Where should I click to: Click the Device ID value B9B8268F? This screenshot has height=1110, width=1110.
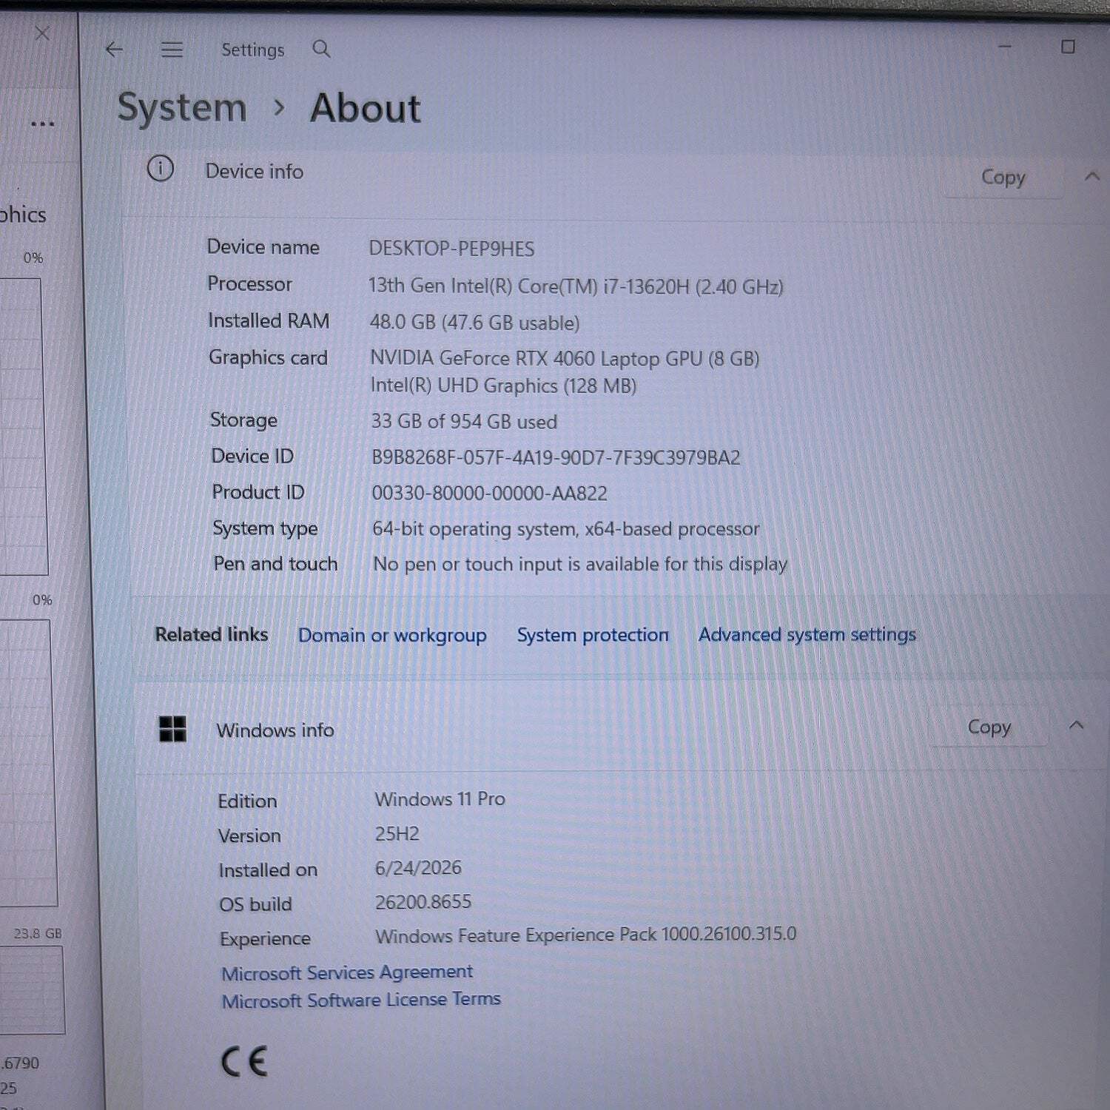click(556, 457)
